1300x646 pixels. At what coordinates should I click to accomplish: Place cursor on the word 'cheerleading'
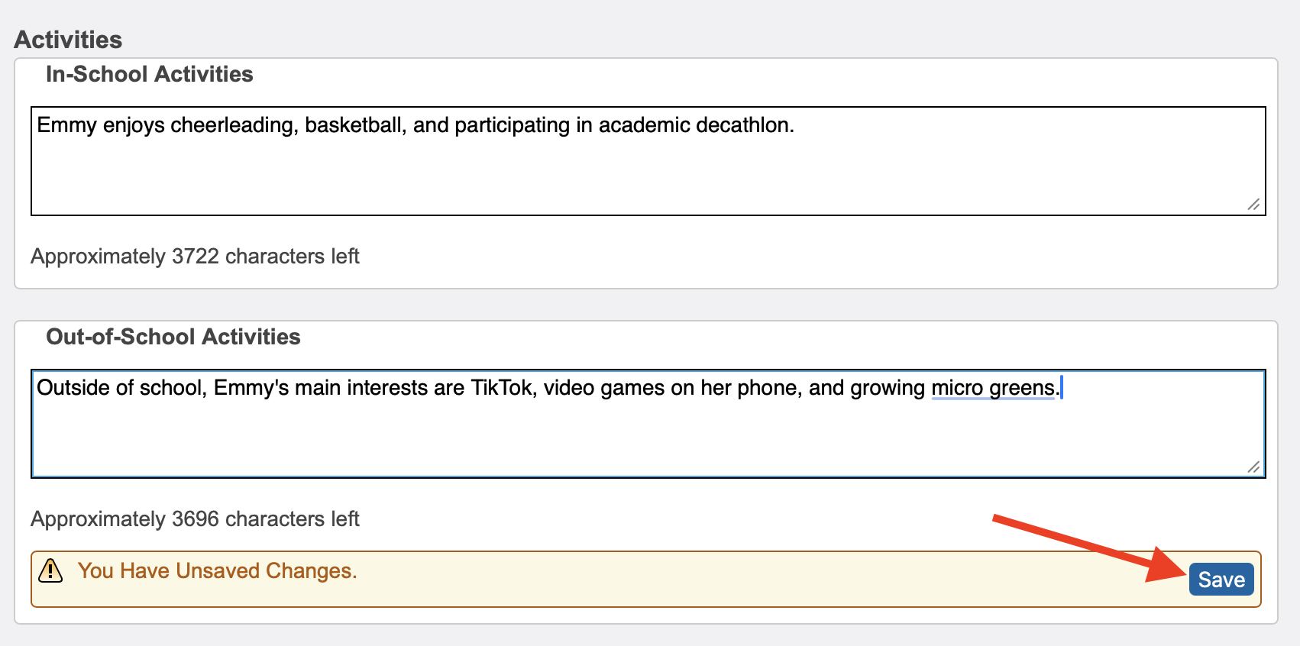pyautogui.click(x=233, y=125)
